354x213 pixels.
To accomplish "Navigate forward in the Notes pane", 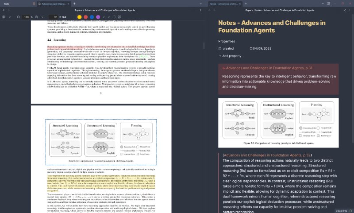I will [x=214, y=10].
